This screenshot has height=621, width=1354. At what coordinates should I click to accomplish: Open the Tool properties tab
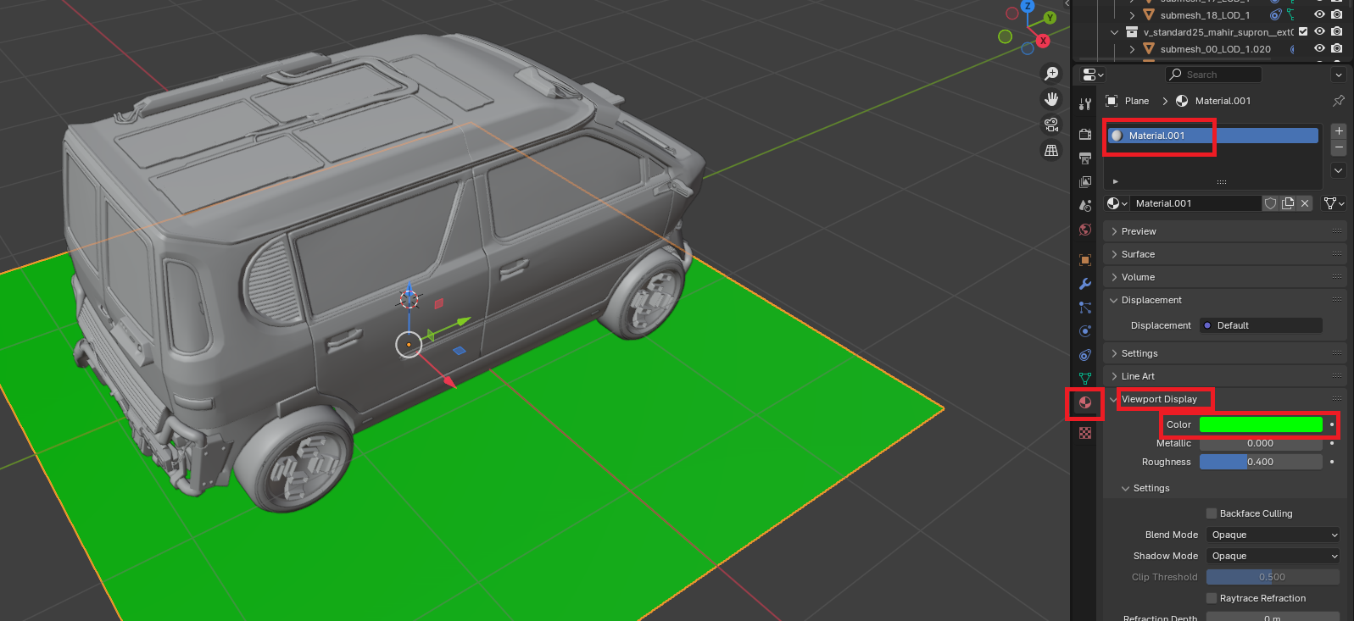point(1085,104)
